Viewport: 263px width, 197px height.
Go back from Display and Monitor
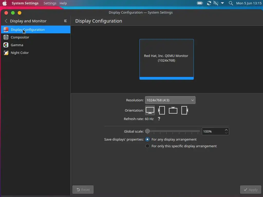coord(6,21)
